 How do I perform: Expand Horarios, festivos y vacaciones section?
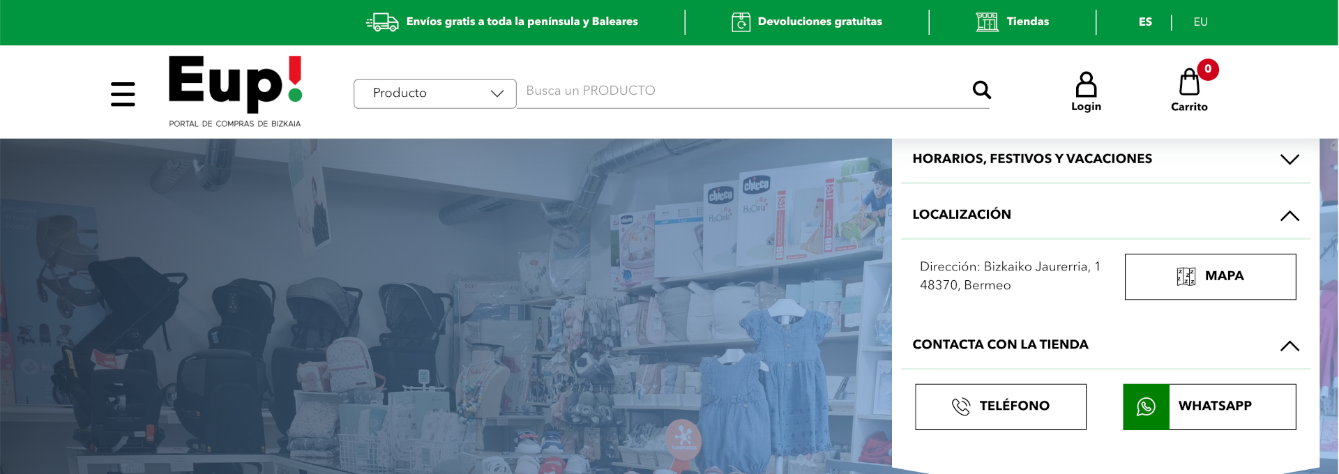pyautogui.click(x=1289, y=160)
